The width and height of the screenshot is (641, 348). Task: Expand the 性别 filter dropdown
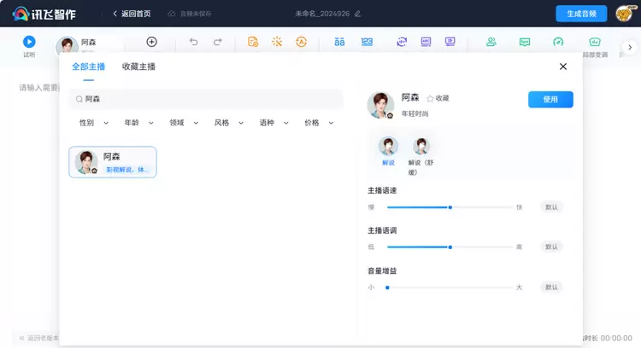click(93, 123)
